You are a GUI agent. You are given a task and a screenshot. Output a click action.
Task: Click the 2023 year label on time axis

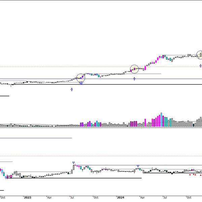click(x=28, y=198)
